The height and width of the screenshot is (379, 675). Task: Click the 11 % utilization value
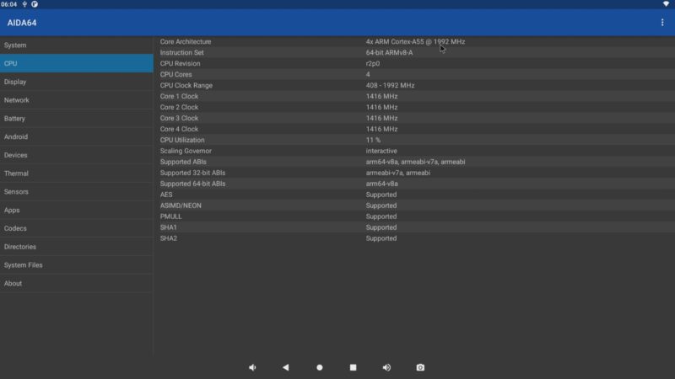click(373, 140)
